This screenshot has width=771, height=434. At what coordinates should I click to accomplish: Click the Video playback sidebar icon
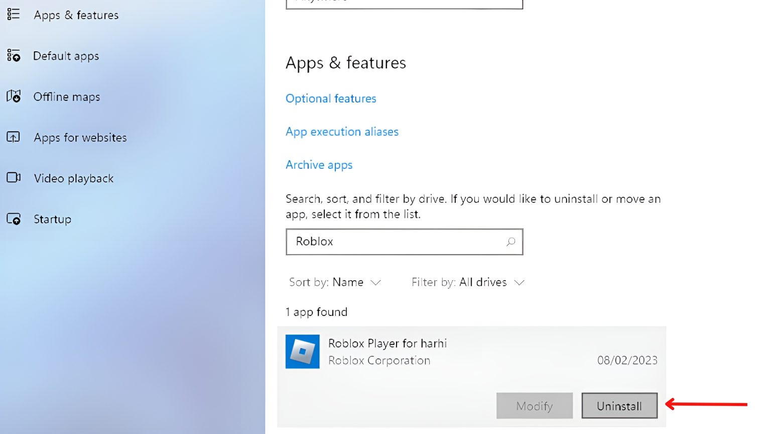[x=14, y=177]
